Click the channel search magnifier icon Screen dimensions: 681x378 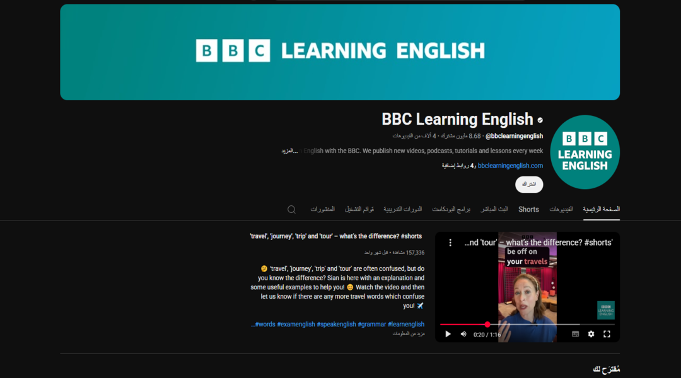(x=291, y=210)
